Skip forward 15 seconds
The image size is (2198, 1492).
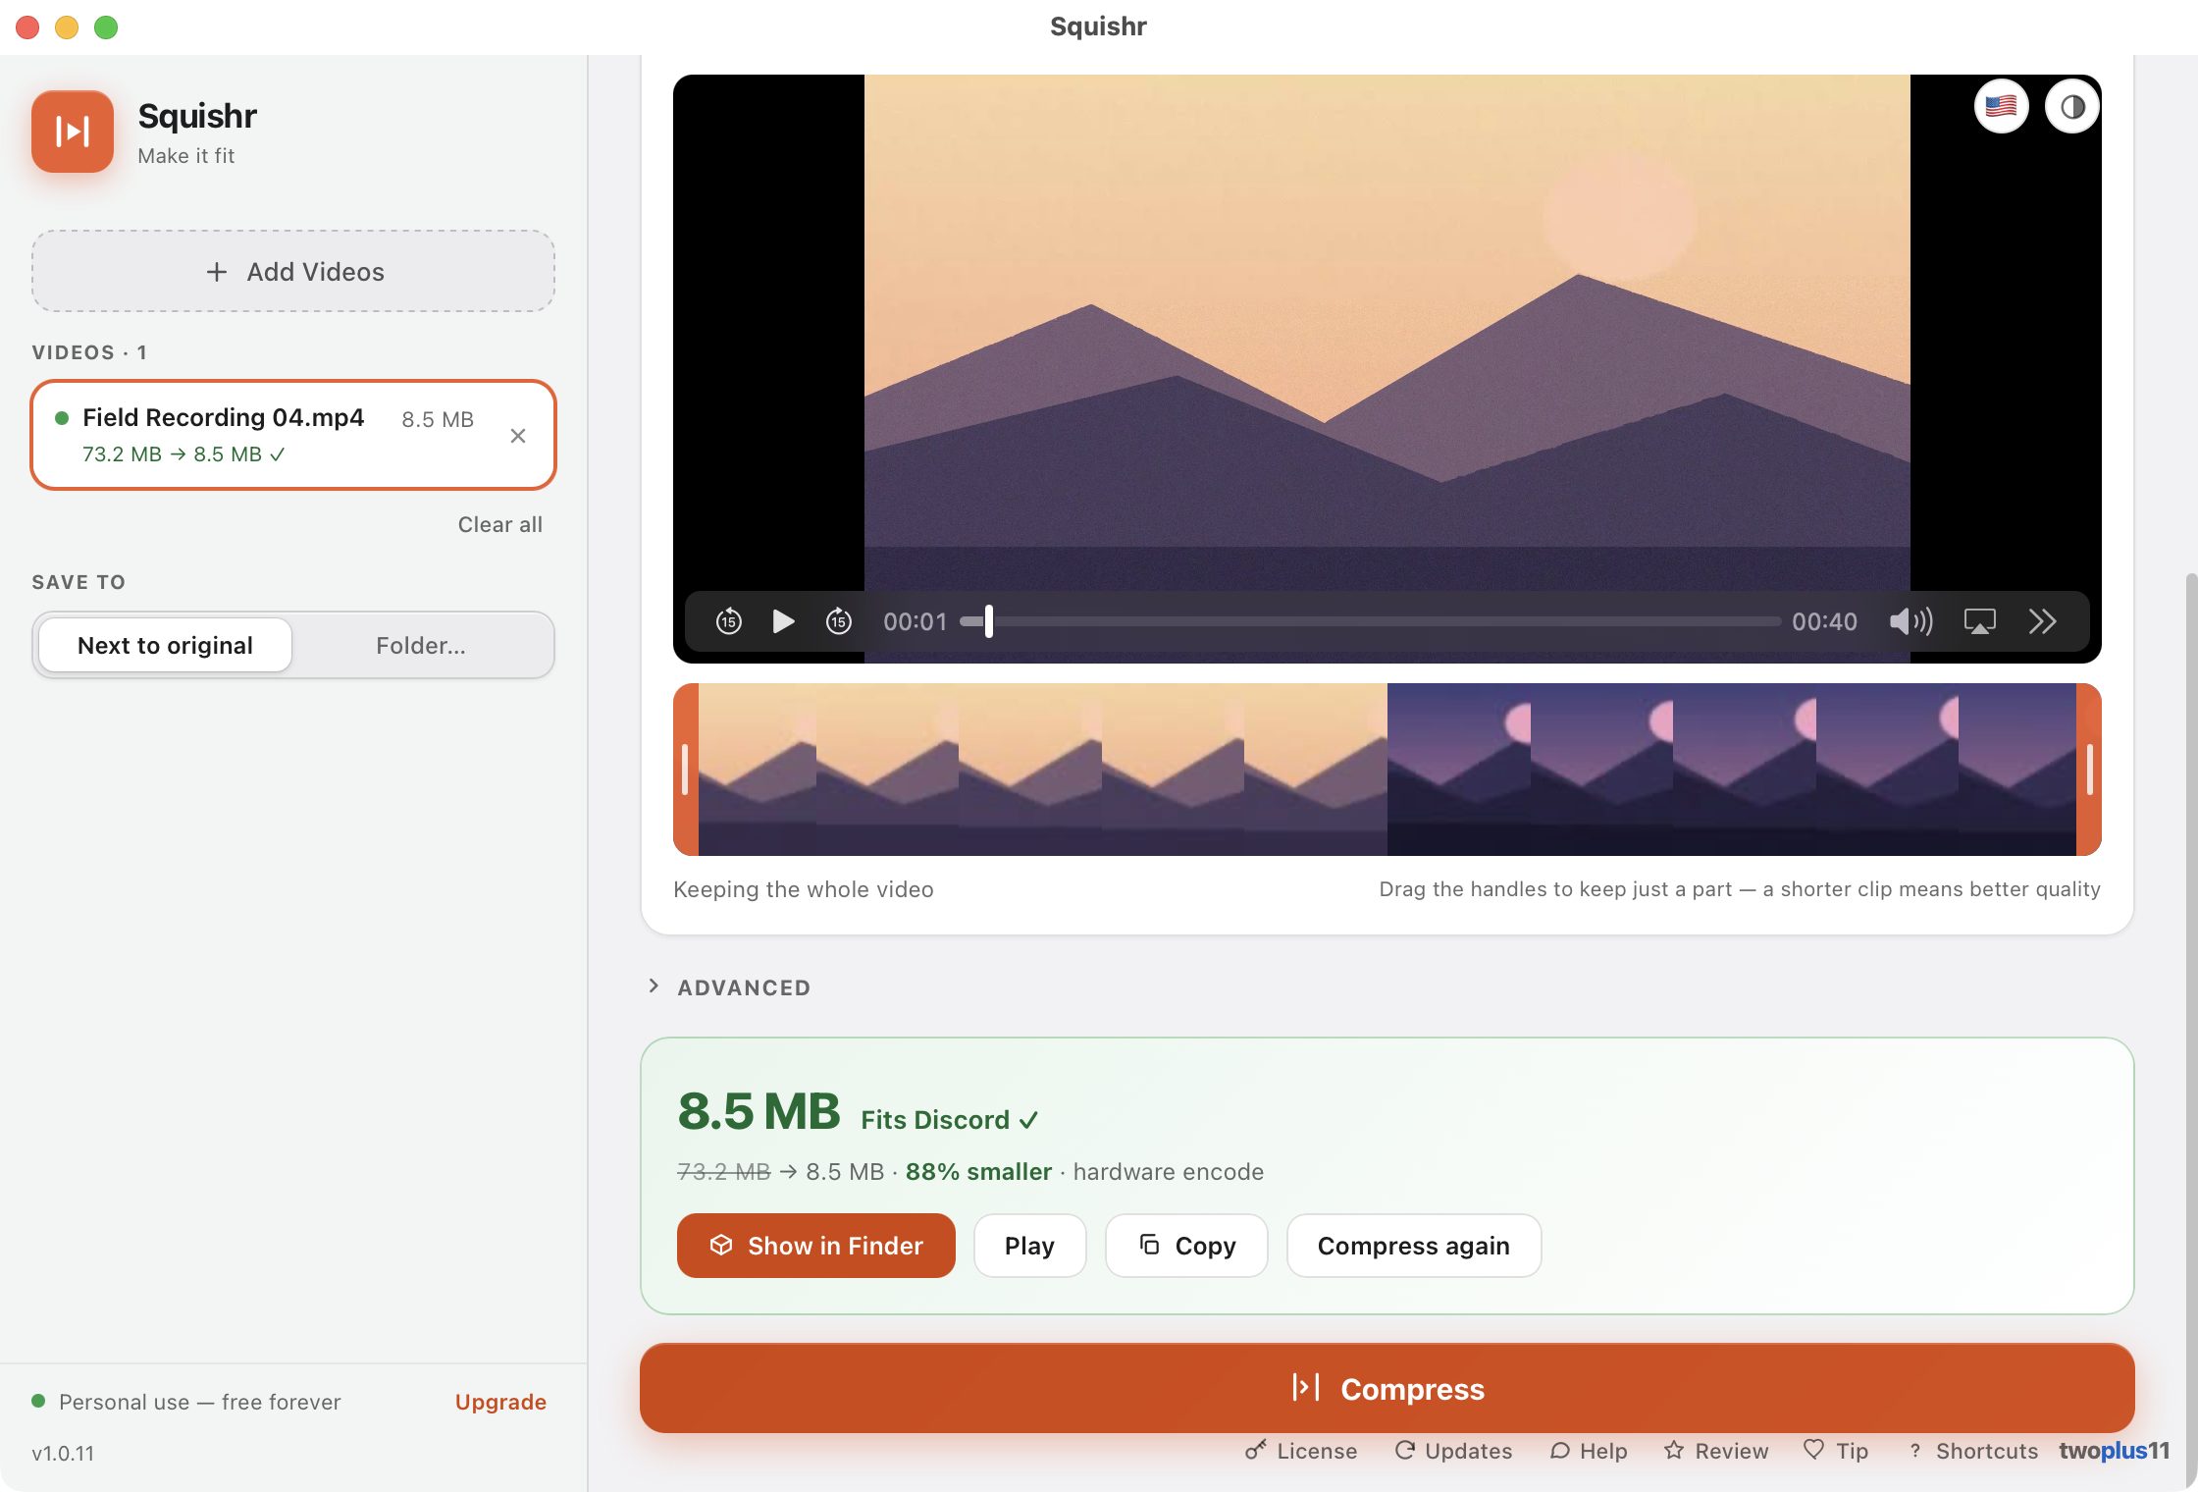[x=838, y=621]
